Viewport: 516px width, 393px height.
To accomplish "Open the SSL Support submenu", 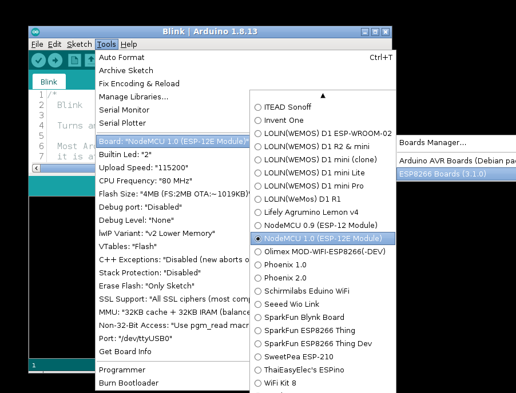I will (173, 299).
